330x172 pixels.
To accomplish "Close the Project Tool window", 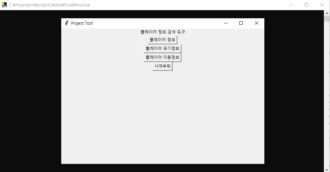I will pos(256,23).
